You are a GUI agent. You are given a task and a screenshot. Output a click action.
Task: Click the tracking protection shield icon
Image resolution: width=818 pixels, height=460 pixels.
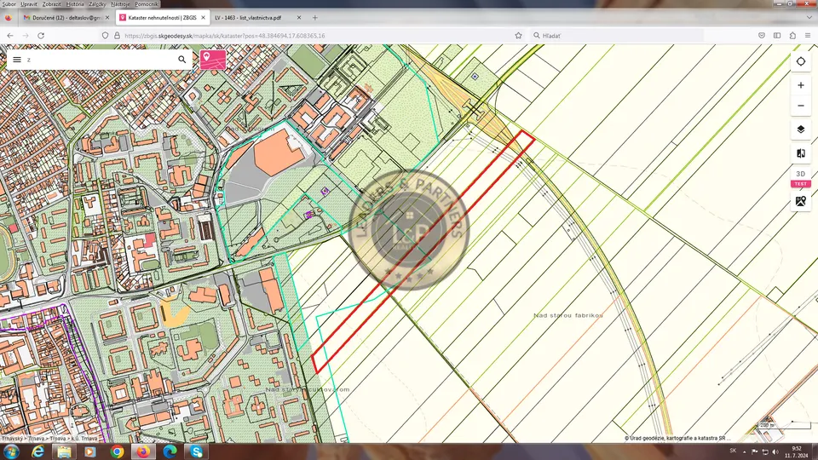(x=105, y=36)
